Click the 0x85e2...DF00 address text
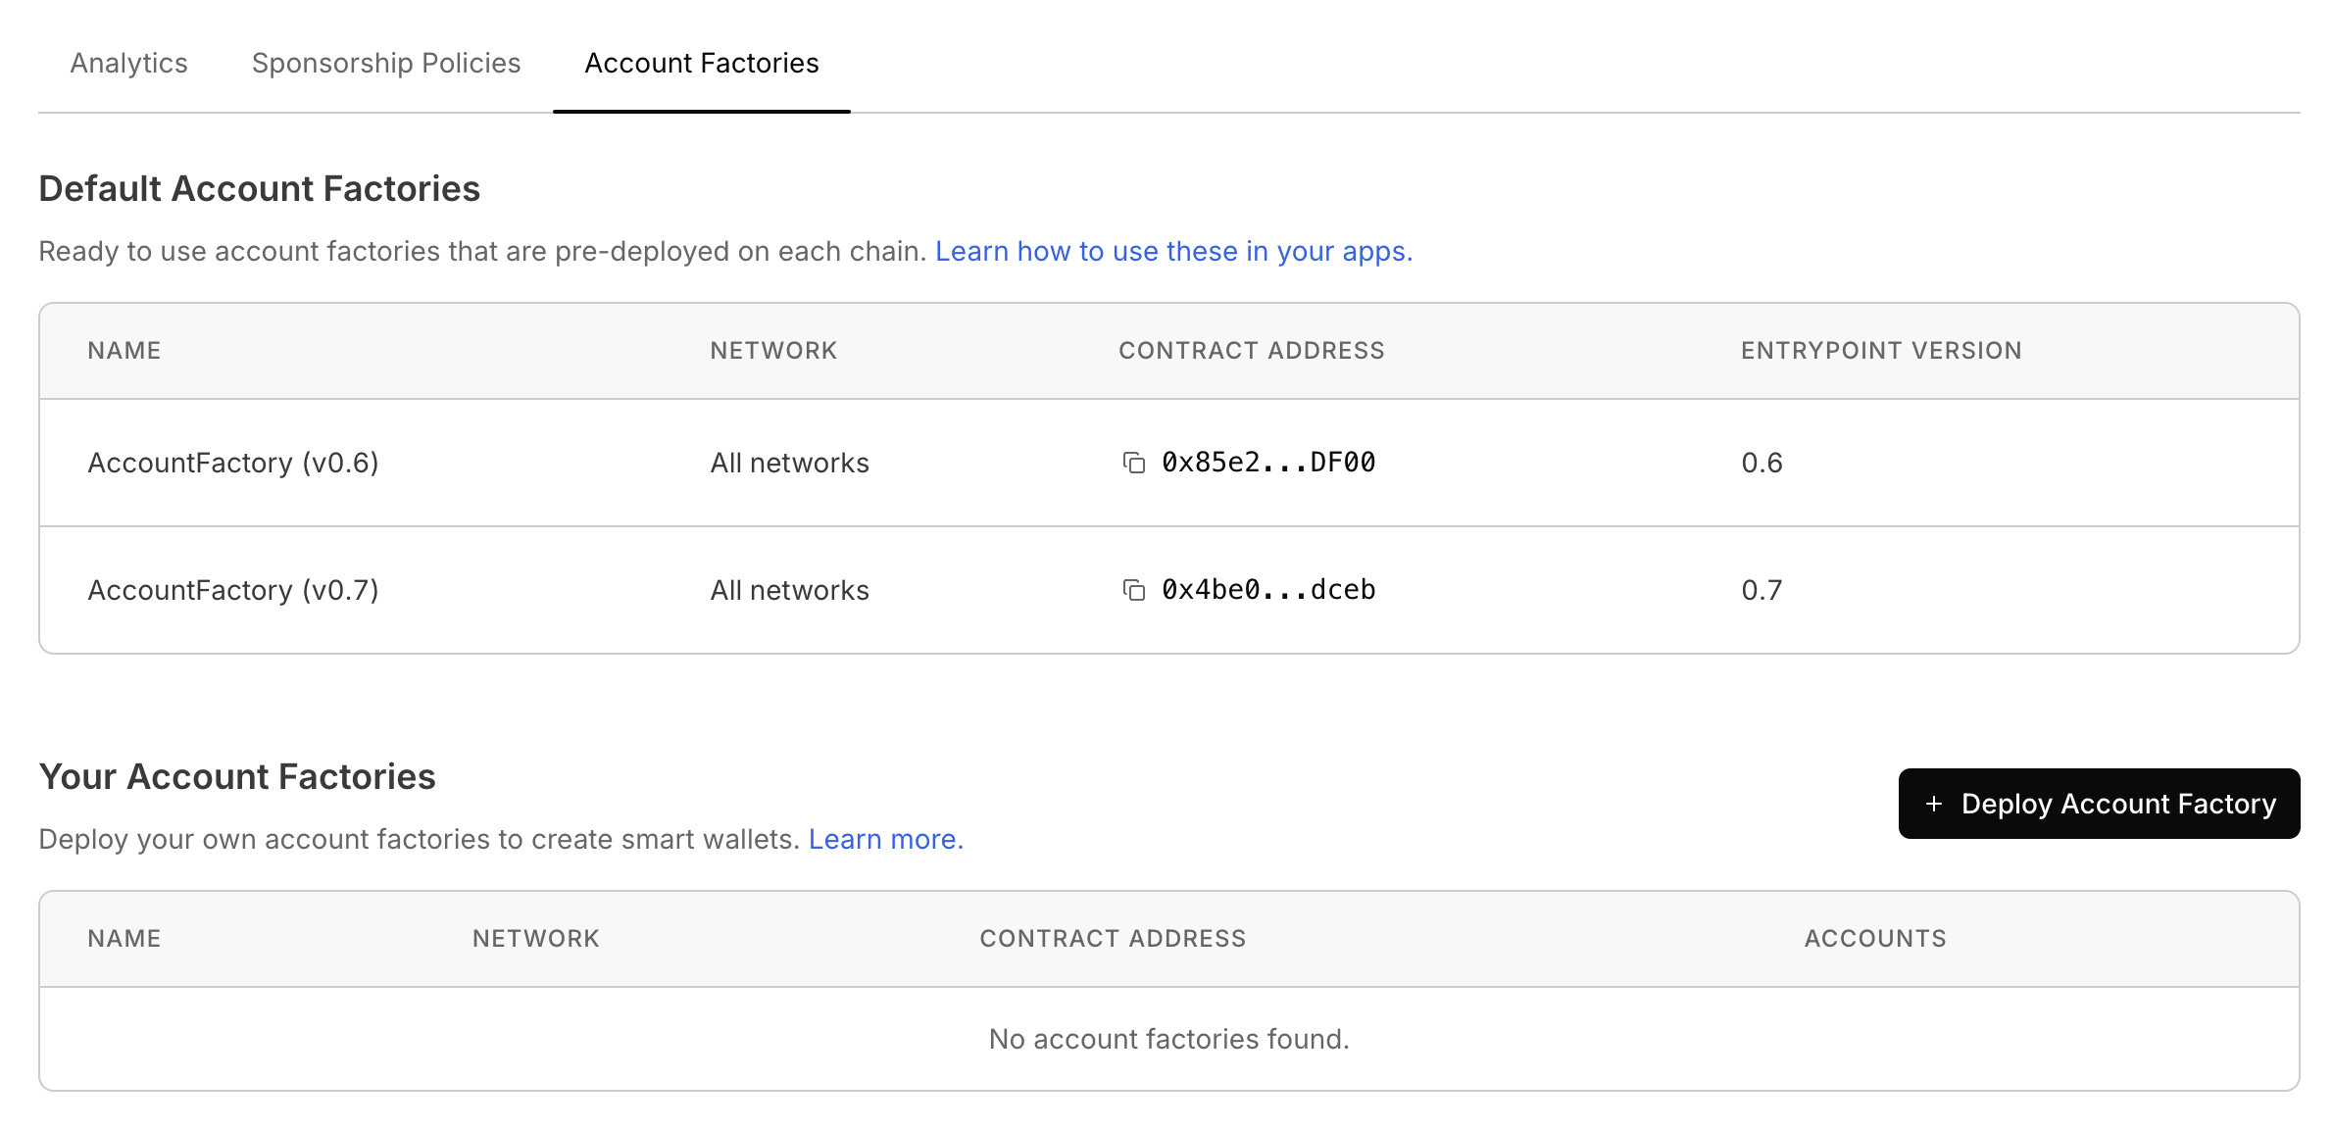 [1268, 463]
